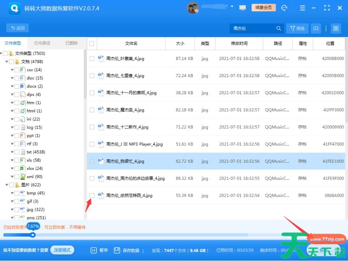Toggle the select-all checkbox in header
Image resolution: width=348 pixels, height=261 pixels.
coord(92,44)
